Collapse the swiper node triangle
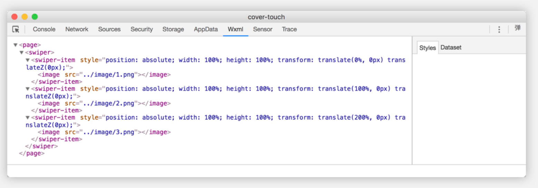This screenshot has height=188, width=538. tap(21, 53)
